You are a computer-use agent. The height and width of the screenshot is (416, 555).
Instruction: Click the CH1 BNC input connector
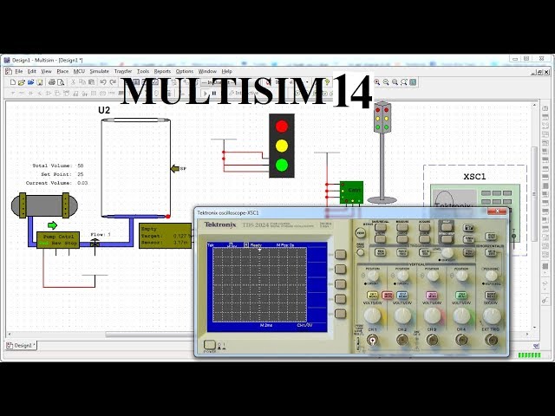tap(372, 341)
